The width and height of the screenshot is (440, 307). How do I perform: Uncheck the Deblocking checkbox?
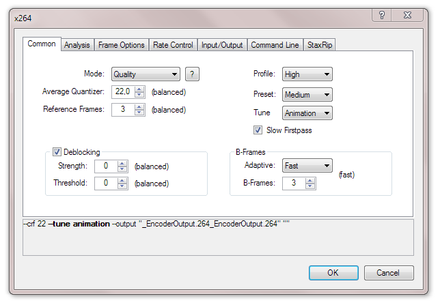coord(57,152)
